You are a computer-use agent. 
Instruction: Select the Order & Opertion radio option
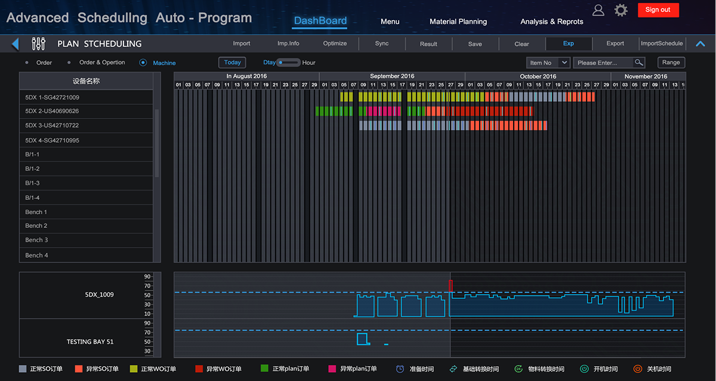pyautogui.click(x=69, y=63)
